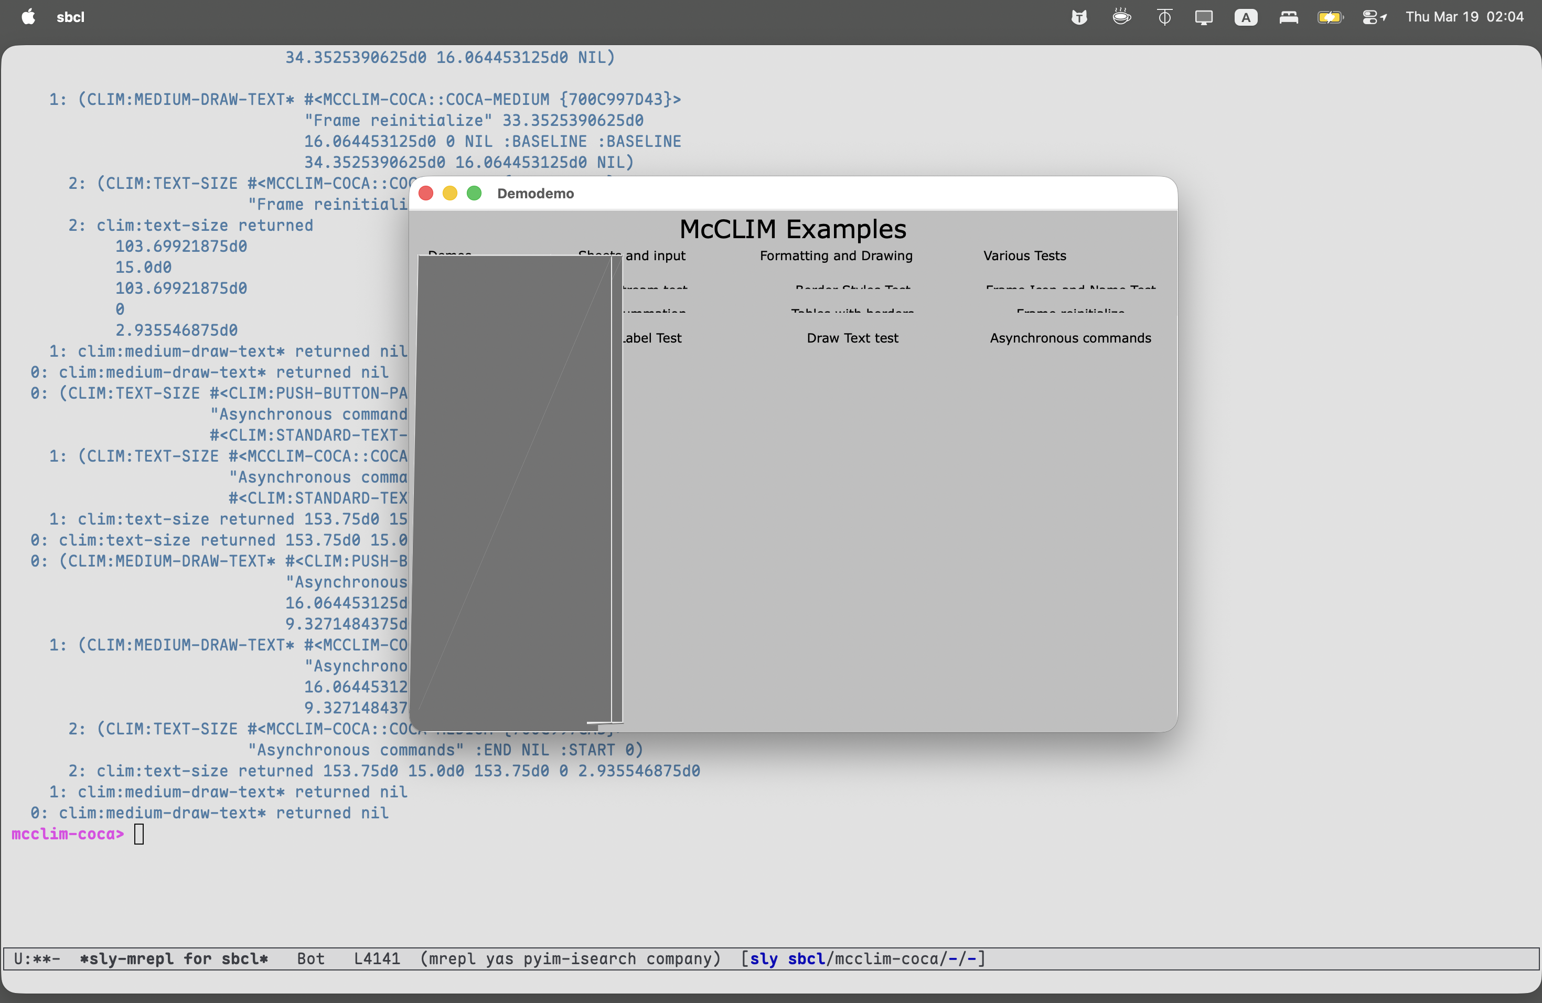Click the screen mirroring display icon
Image resolution: width=1542 pixels, height=1003 pixels.
click(x=1204, y=17)
